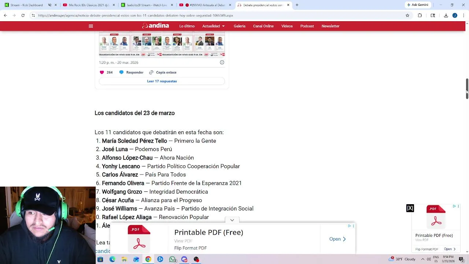Open a new browser tab
This screenshot has width=469, height=264.
click(x=297, y=5)
